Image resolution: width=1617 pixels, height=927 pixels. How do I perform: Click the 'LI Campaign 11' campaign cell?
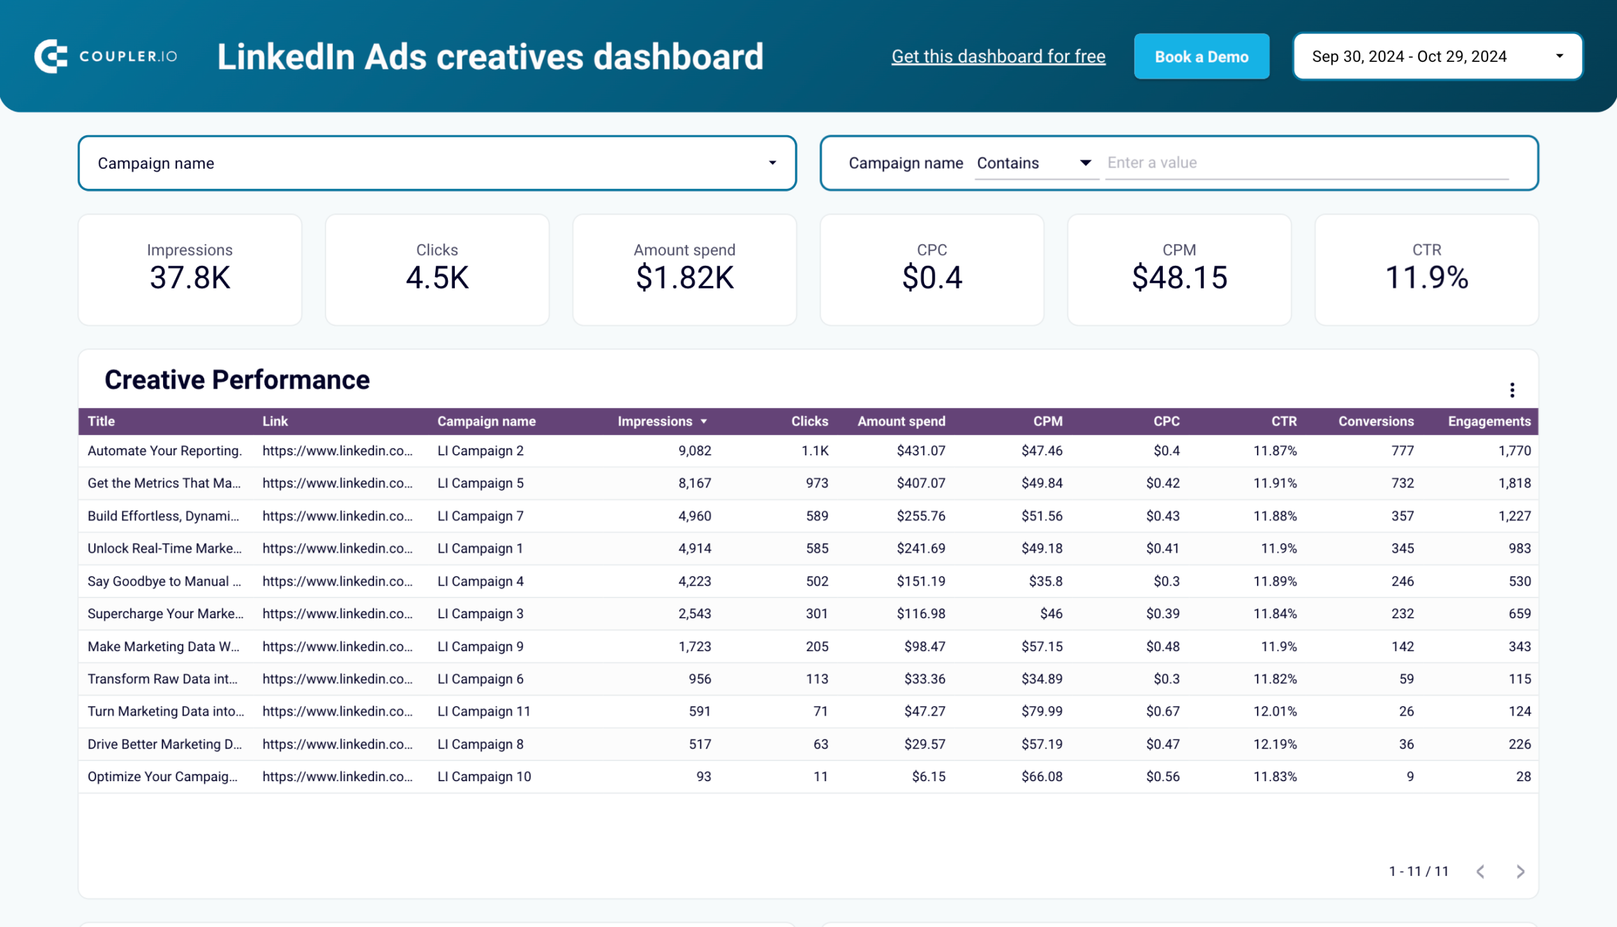coord(484,711)
